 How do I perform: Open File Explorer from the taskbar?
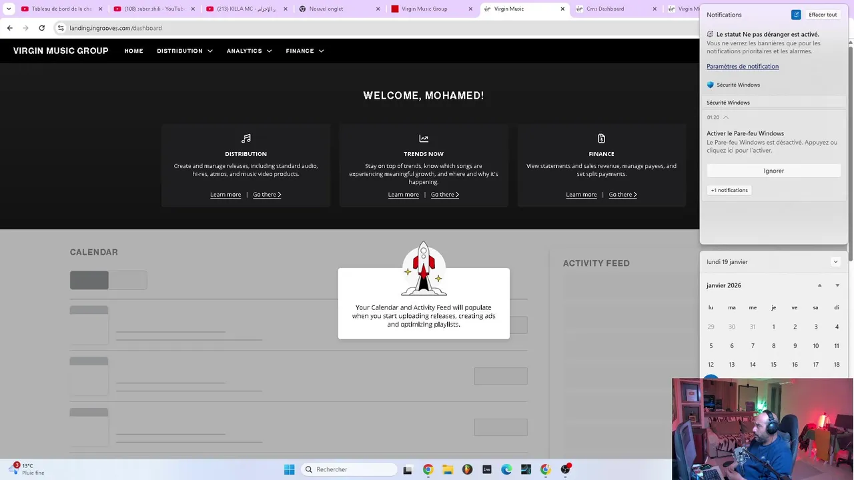click(448, 469)
